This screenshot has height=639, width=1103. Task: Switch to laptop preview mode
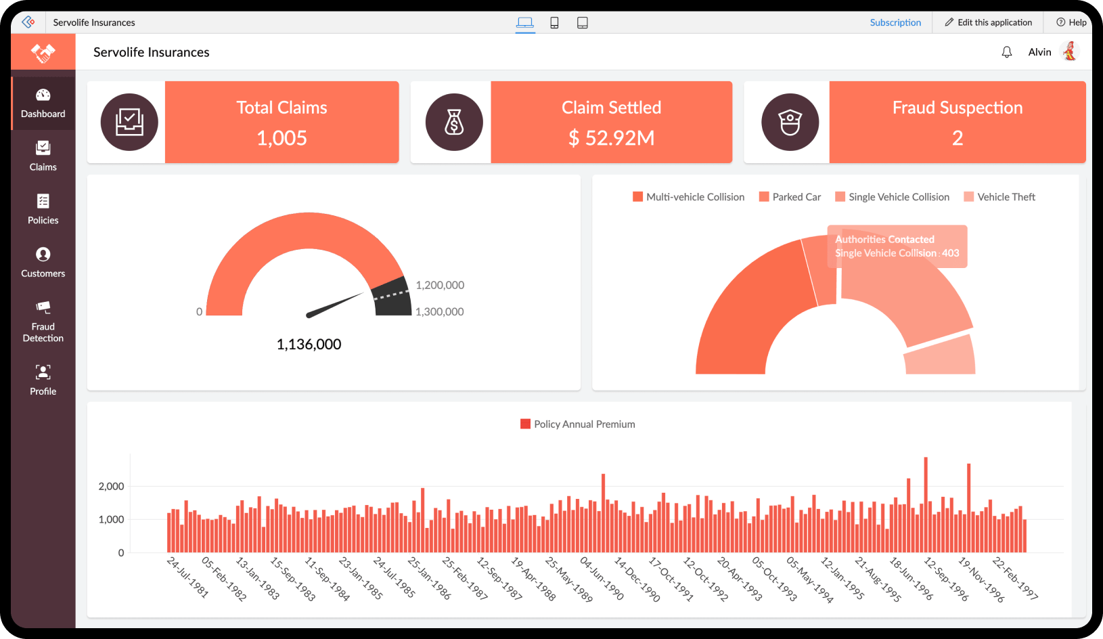point(525,23)
